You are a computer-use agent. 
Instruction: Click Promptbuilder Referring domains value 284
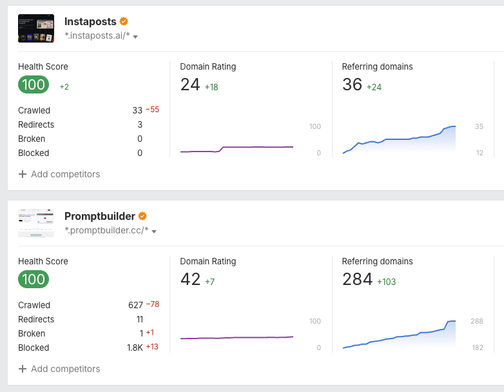pos(358,279)
